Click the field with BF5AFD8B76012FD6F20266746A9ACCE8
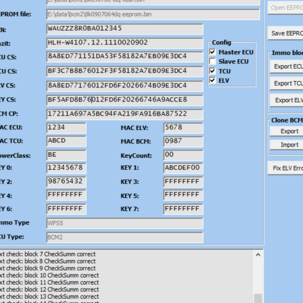The height and width of the screenshot is (303, 303). [x=125, y=100]
